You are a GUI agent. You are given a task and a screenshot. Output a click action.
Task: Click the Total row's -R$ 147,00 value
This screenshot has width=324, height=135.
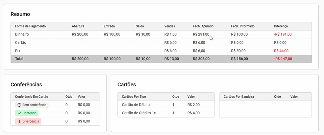pos(283,59)
